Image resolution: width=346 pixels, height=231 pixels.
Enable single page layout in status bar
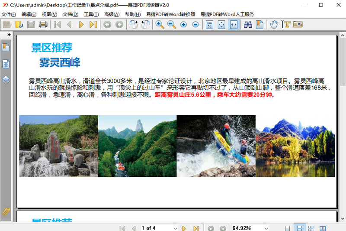click(x=288, y=228)
